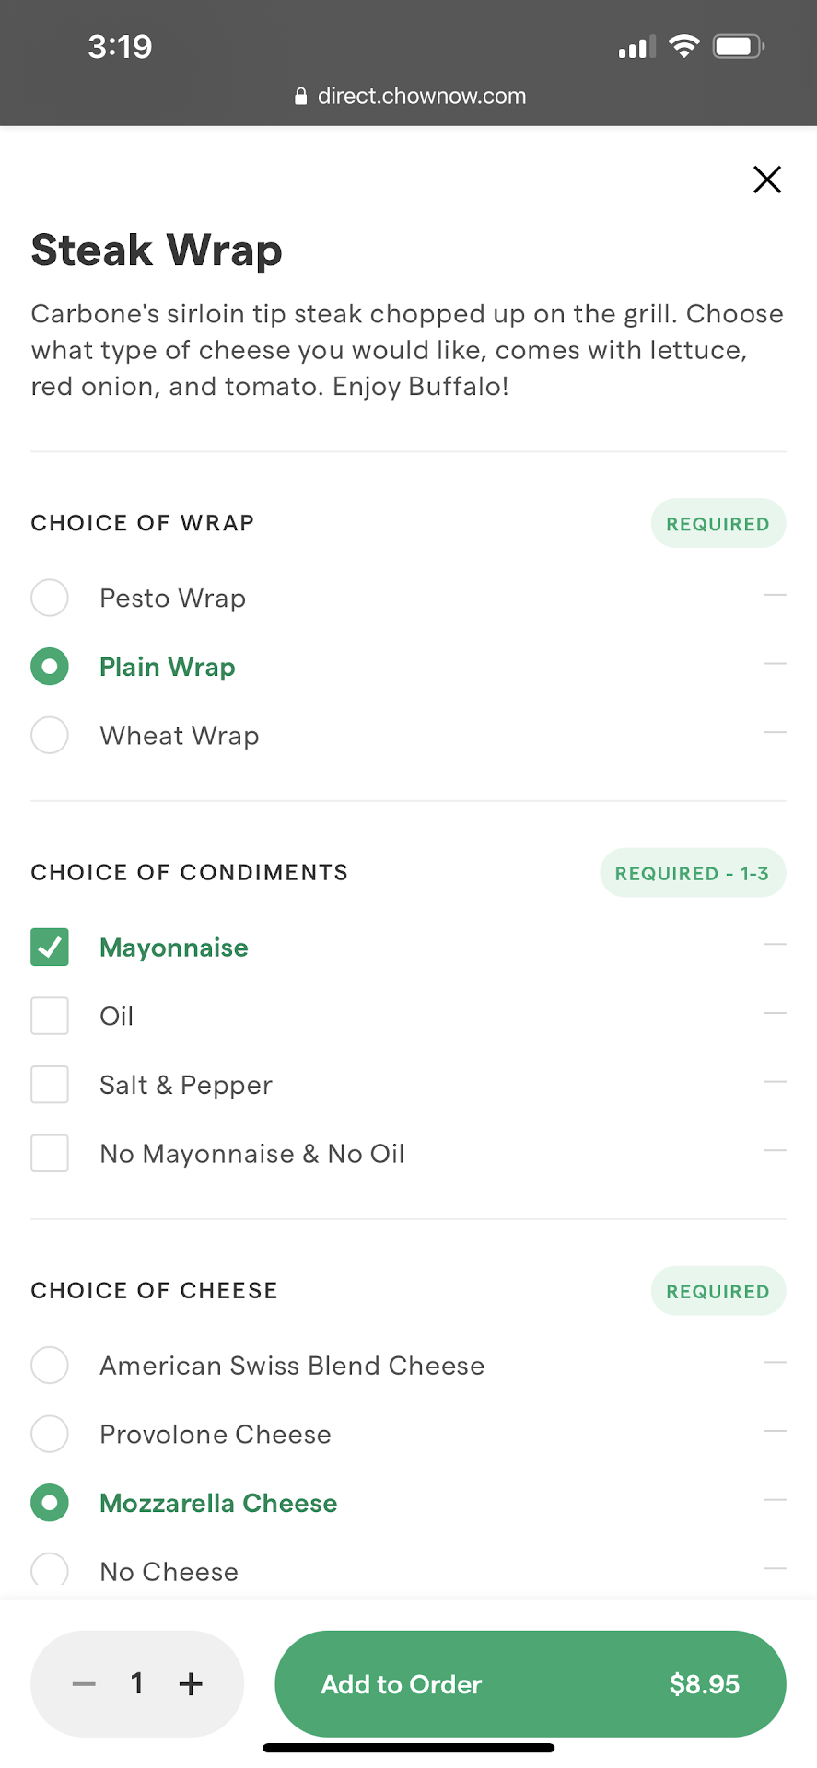Select the No Cheese option
The width and height of the screenshot is (817, 1768).
click(x=50, y=1571)
